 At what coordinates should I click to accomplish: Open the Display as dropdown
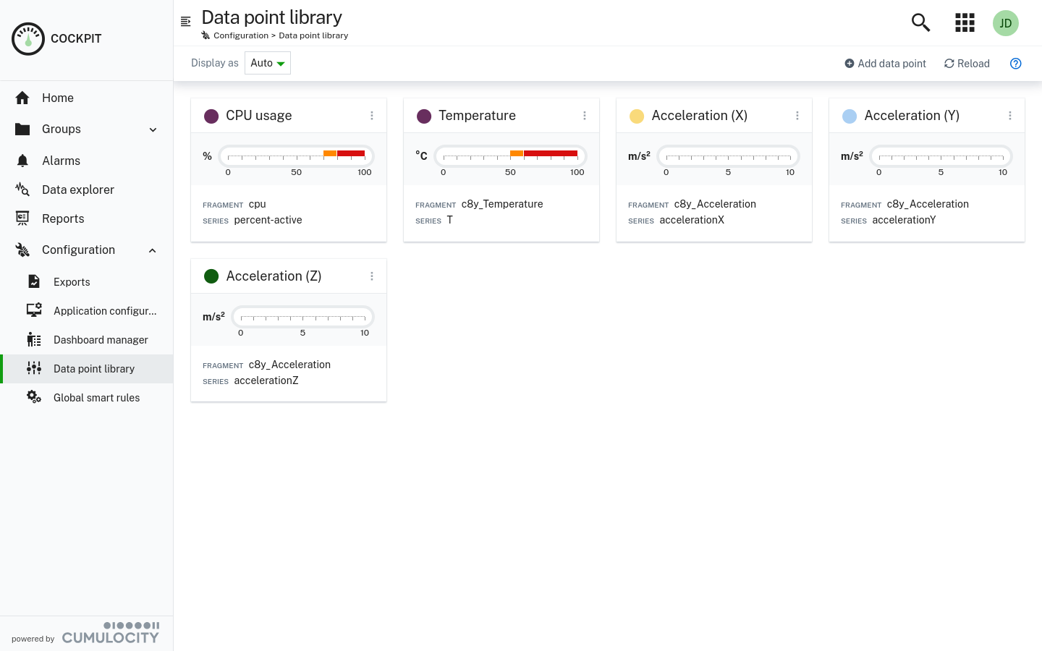[x=267, y=63]
